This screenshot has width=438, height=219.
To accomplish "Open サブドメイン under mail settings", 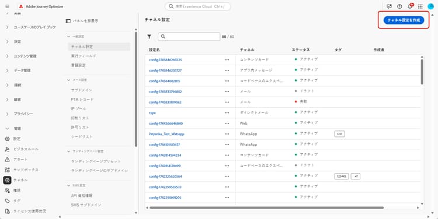I will point(82,90).
